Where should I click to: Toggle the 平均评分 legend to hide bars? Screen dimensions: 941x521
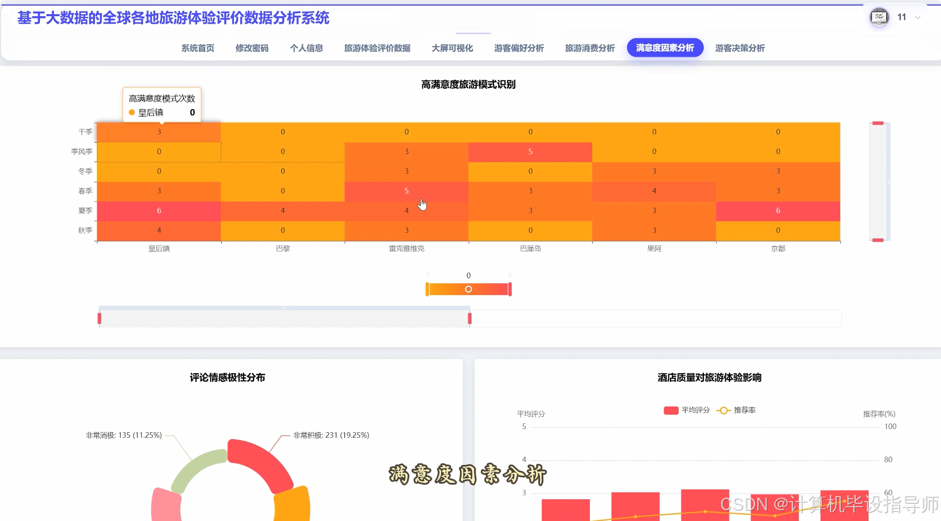coord(685,410)
